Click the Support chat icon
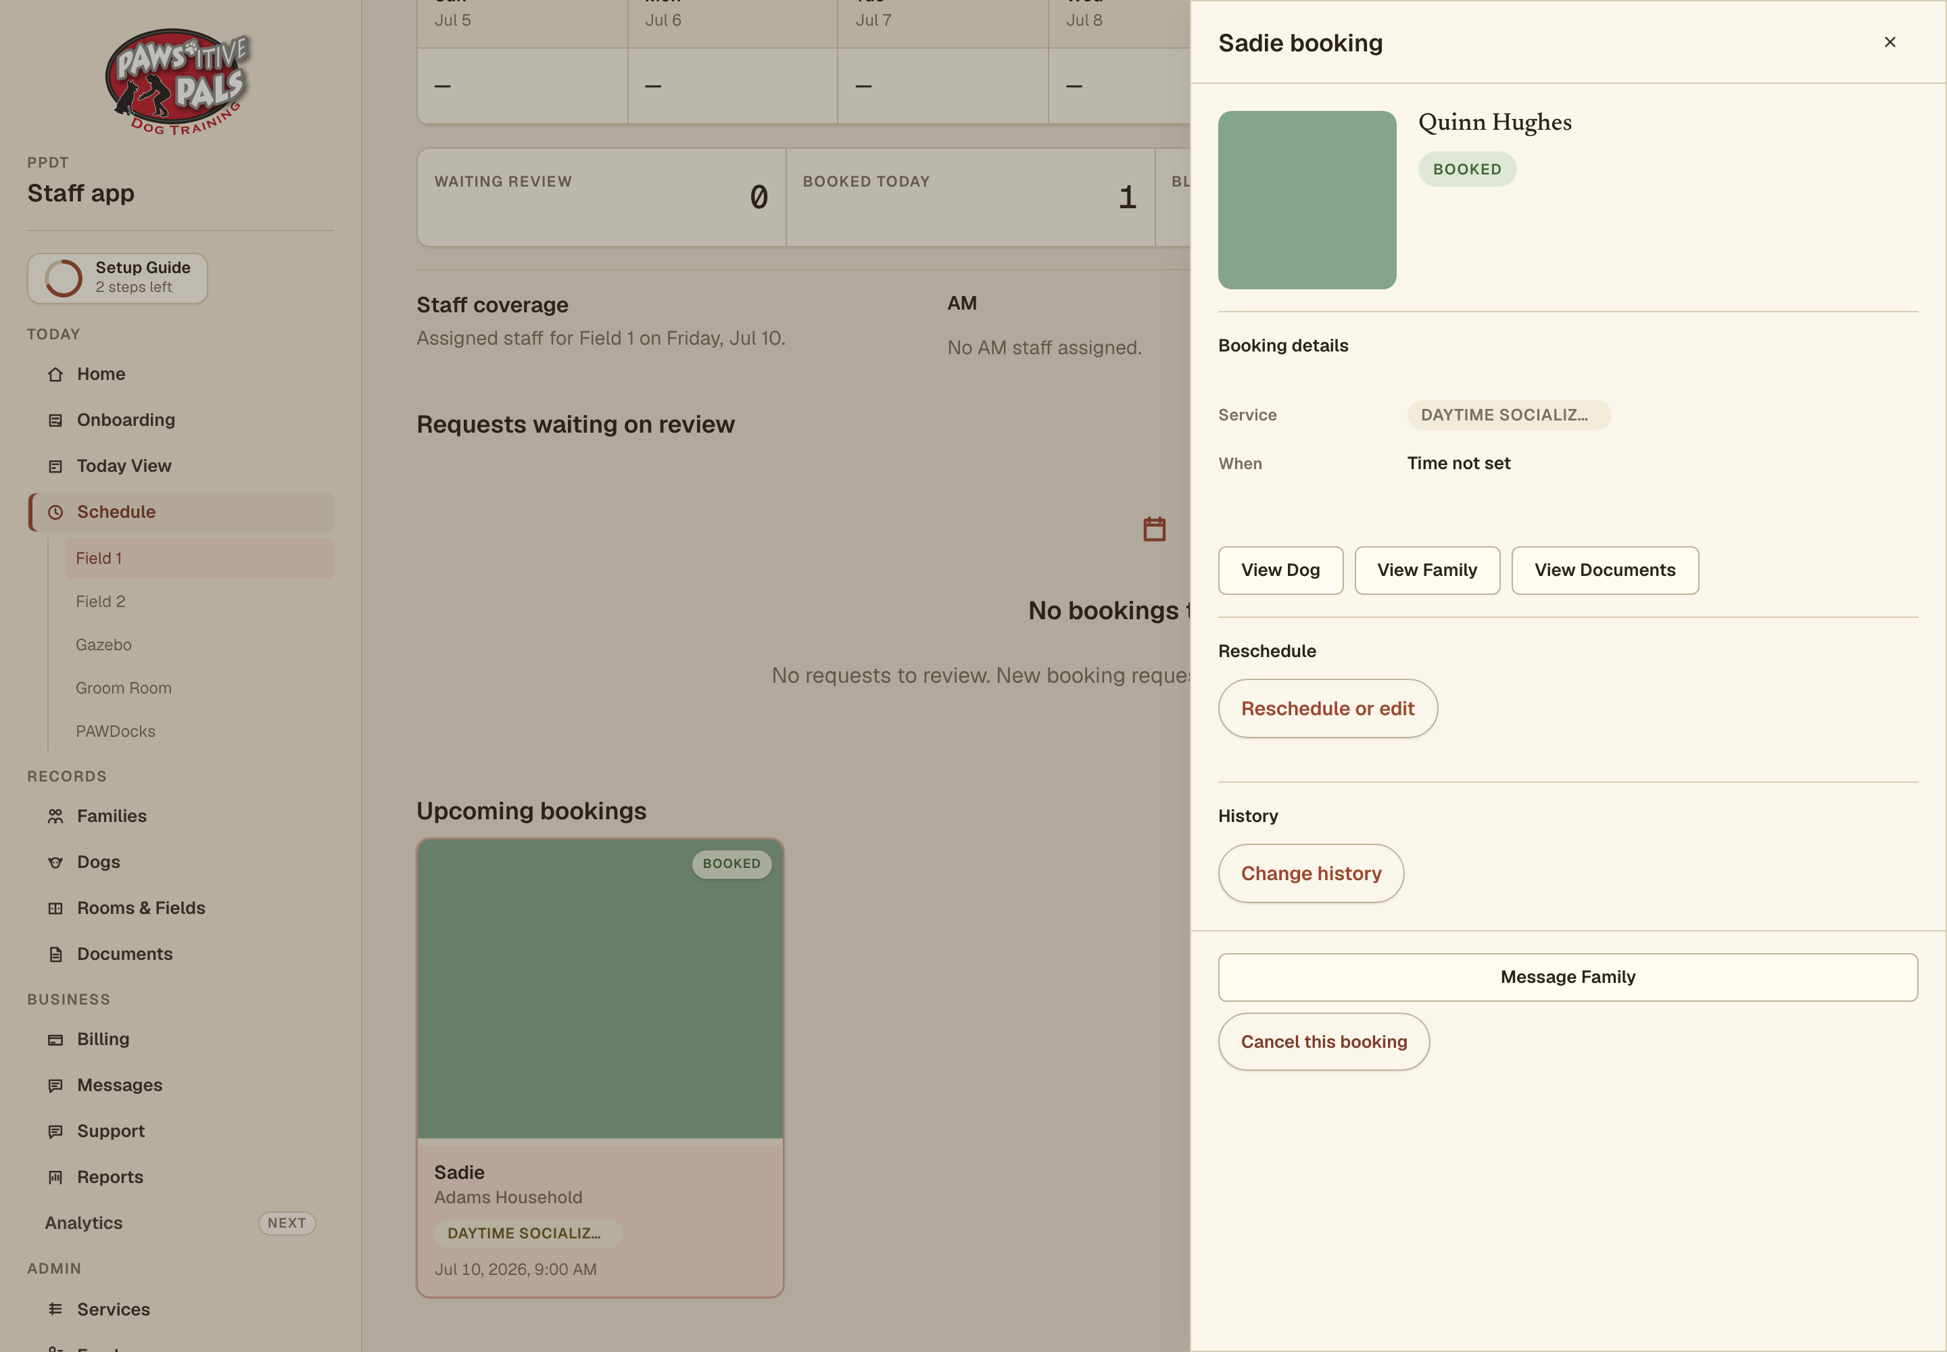Image resolution: width=1947 pixels, height=1352 pixels. pos(55,1131)
